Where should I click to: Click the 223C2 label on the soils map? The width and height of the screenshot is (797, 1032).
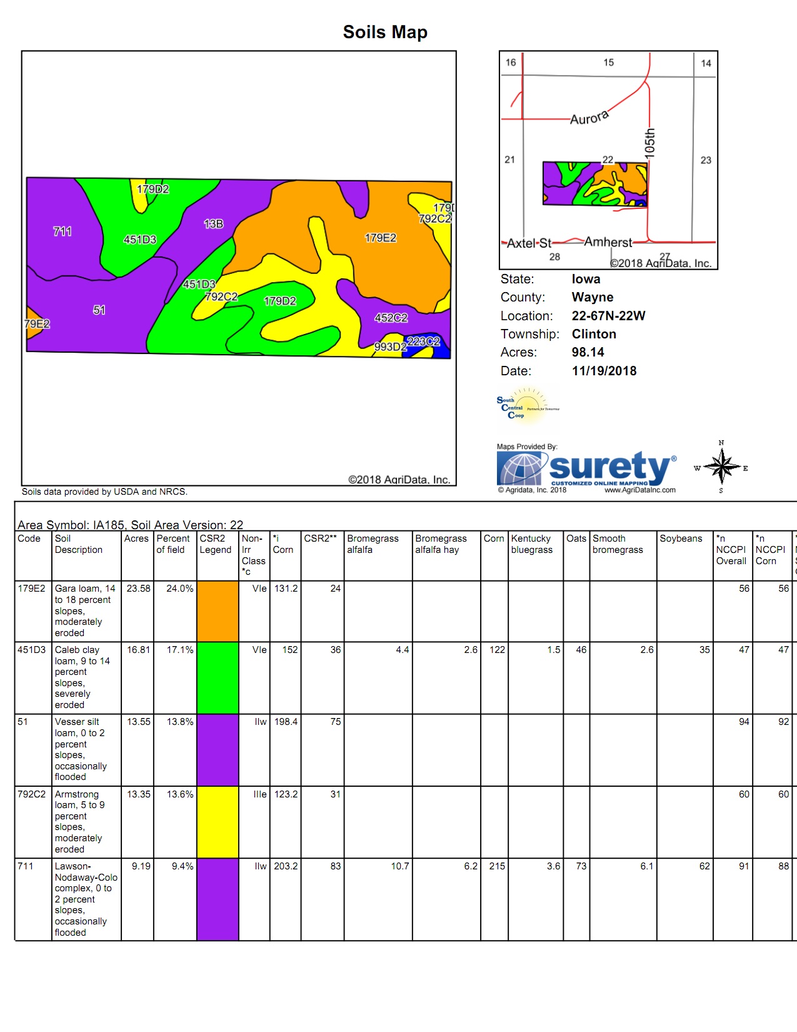pyautogui.click(x=423, y=341)
